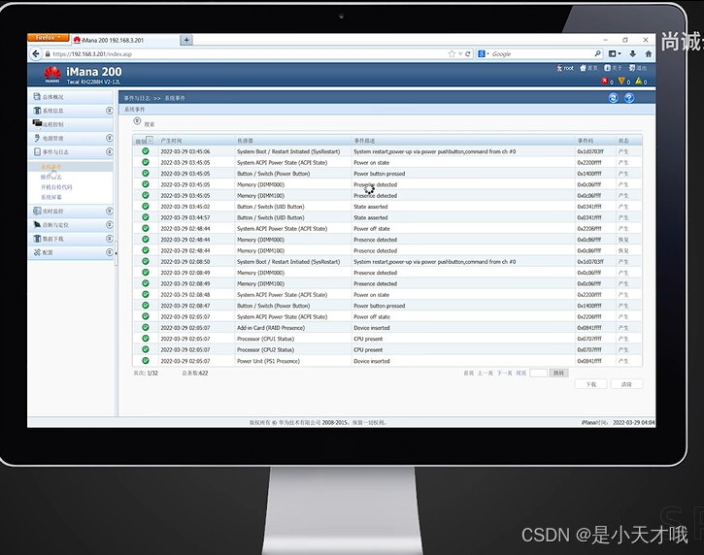Reload the page using the refresh arrow

click(468, 53)
